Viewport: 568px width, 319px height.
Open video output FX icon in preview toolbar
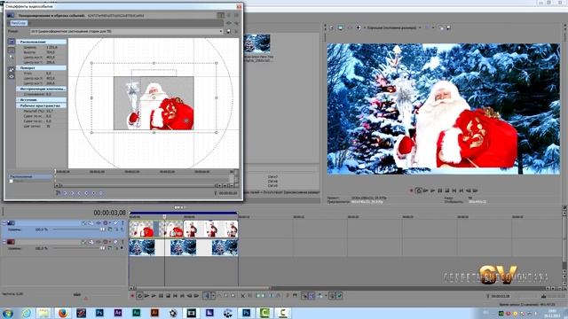(350, 27)
